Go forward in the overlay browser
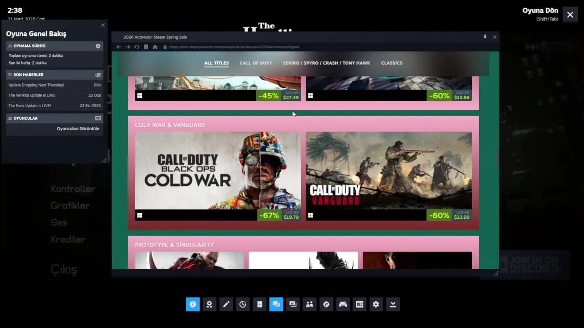This screenshot has width=584, height=328. pyautogui.click(x=128, y=47)
